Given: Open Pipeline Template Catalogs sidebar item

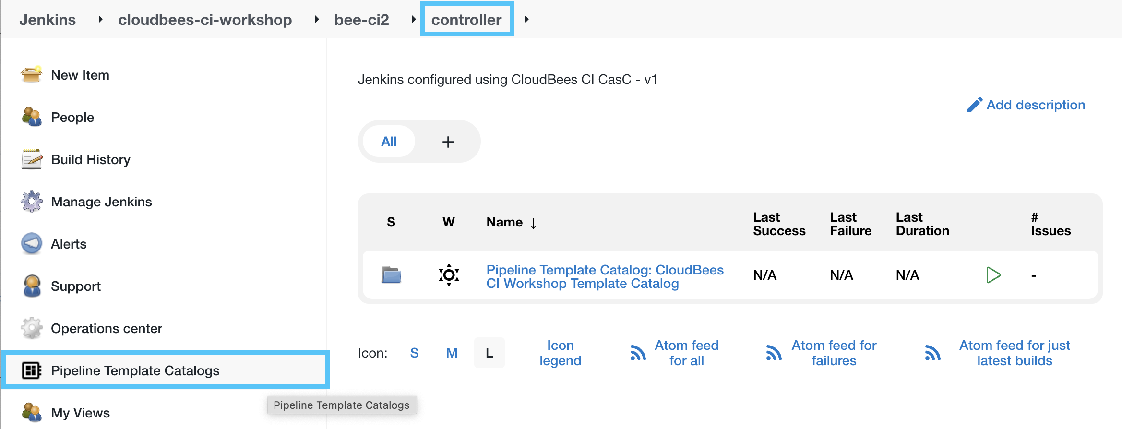Looking at the screenshot, I should 135,370.
